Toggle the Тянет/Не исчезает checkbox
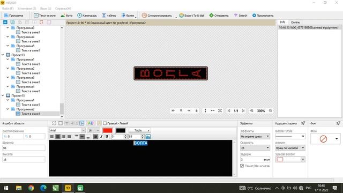343x193 pixels. [x=242, y=166]
